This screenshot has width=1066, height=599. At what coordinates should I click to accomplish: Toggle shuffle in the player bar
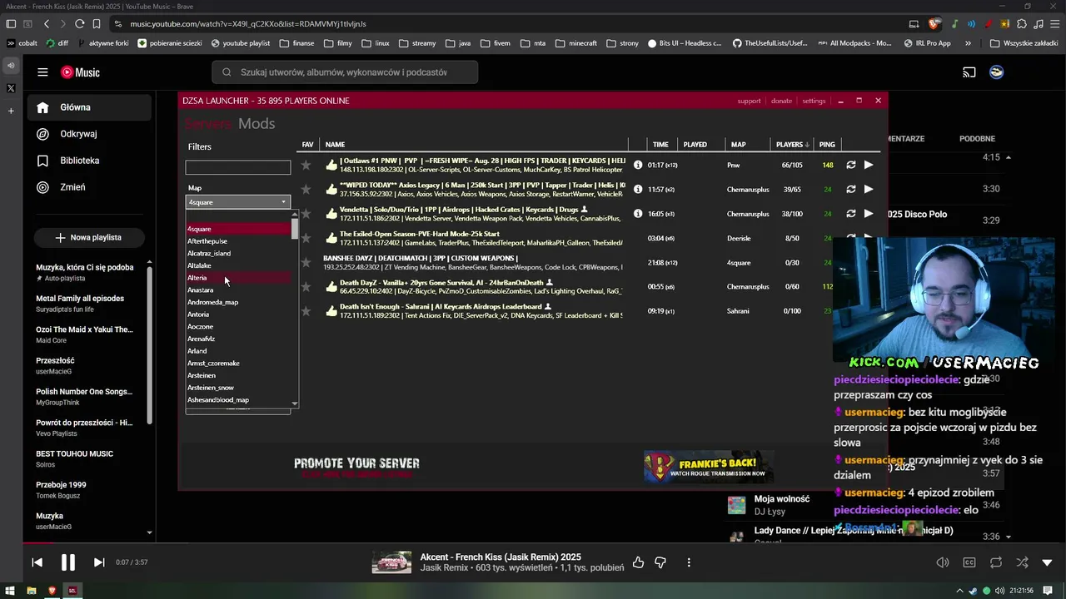1022,562
